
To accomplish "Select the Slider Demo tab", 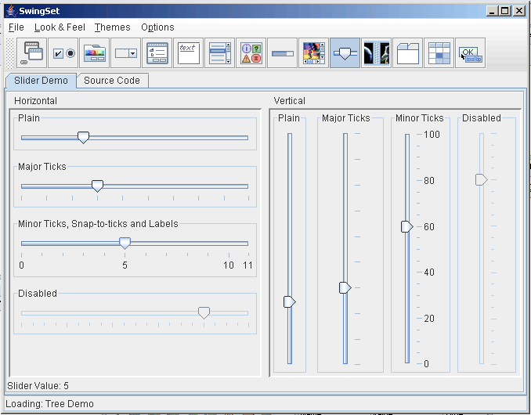I will tap(41, 81).
